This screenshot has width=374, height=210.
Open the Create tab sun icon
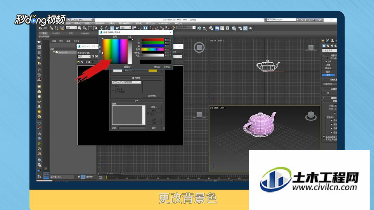pos(323,41)
